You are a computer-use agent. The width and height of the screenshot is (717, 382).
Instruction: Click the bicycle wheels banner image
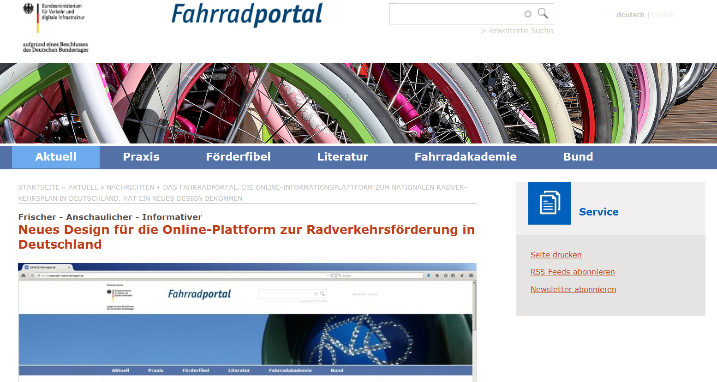coord(358,103)
